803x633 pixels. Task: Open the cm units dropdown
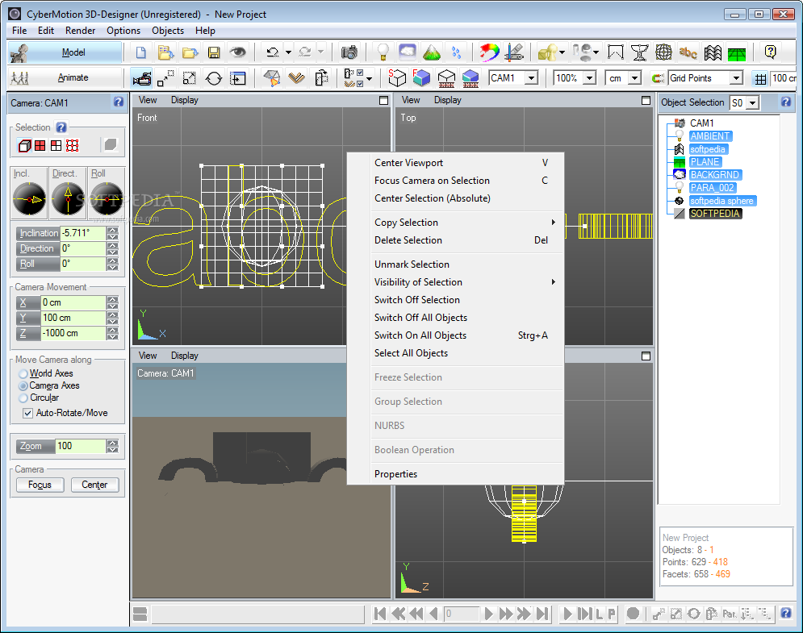tap(634, 77)
